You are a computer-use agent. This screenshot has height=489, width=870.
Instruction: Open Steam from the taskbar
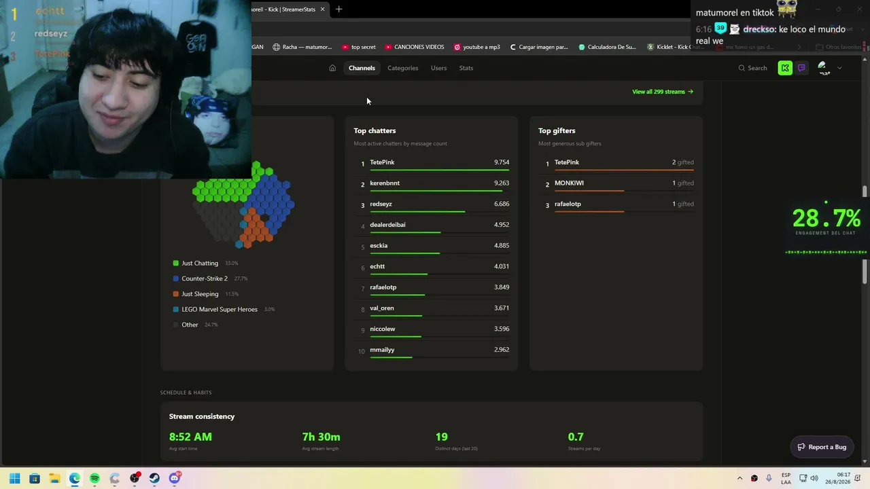coord(154,478)
